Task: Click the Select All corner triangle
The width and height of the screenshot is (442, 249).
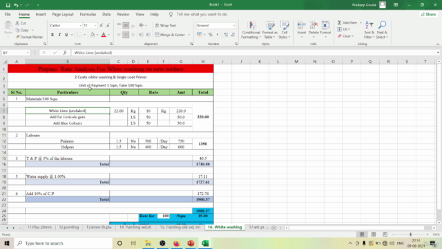Action: (x=5, y=62)
